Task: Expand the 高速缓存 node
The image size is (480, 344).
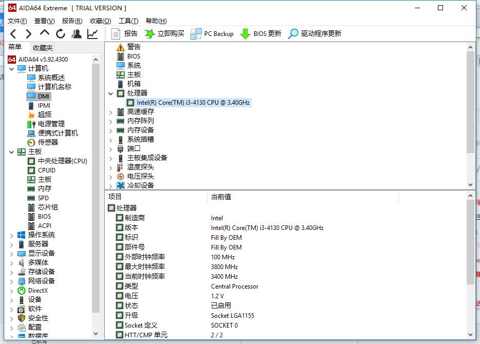Action: 110,112
